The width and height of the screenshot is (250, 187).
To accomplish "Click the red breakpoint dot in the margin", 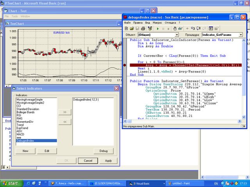I will 125,65.
